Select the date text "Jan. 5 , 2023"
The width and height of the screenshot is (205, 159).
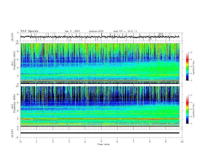click(x=72, y=31)
